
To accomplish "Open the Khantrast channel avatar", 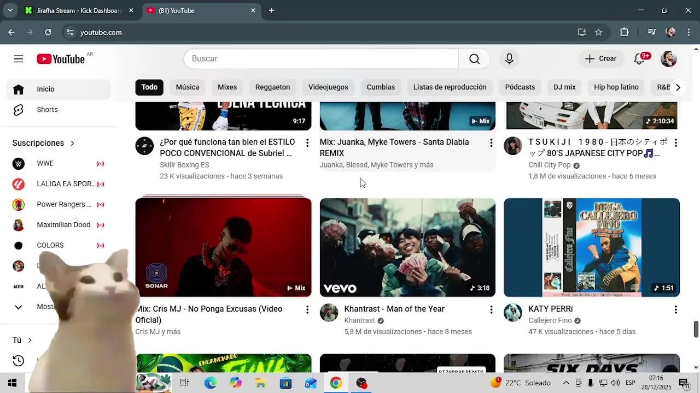I will (329, 313).
